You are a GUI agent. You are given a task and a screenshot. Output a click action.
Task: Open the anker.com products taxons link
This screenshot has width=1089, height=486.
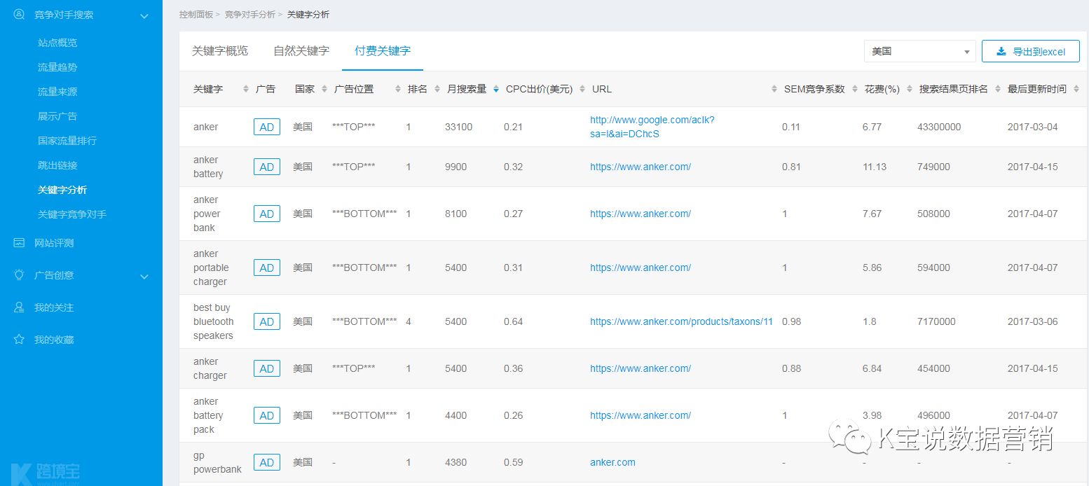pyautogui.click(x=681, y=321)
